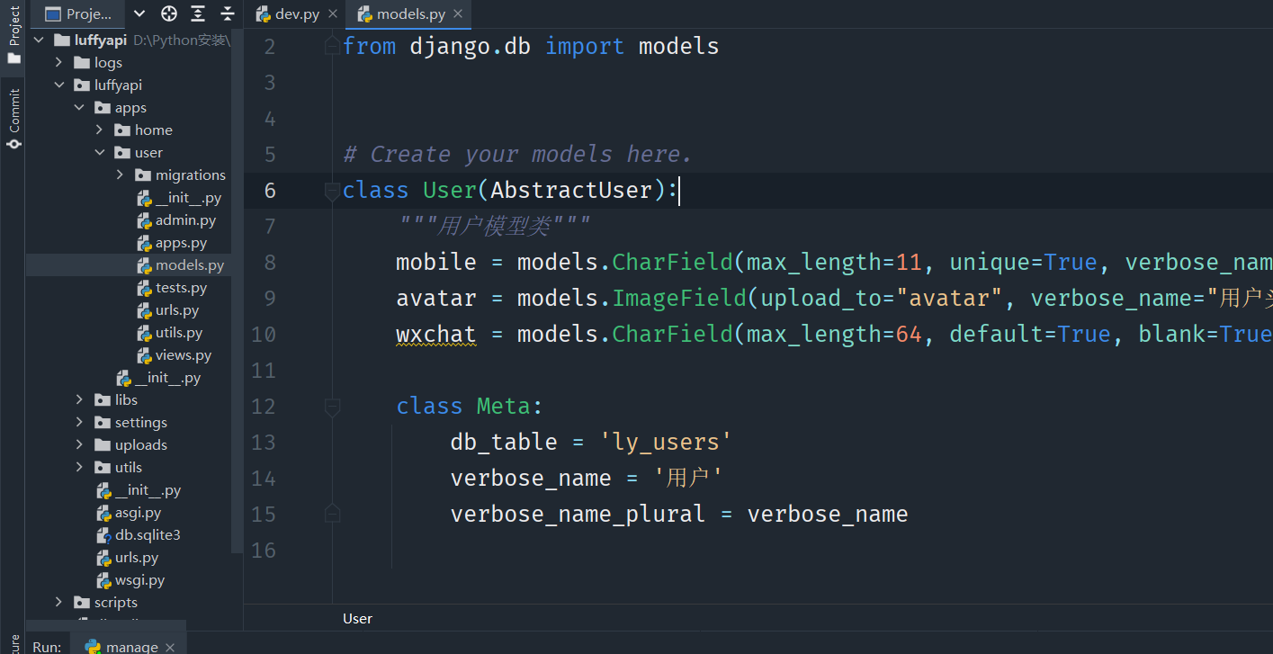This screenshot has height=654, width=1273.
Task: Collapse the luffyapi root project folder
Action: pyautogui.click(x=40, y=40)
